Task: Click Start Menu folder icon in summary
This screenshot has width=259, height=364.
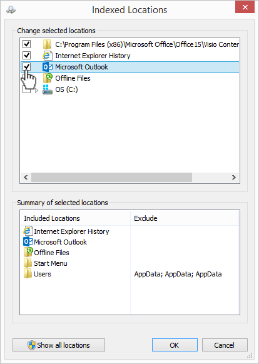Action: [x=28, y=263]
